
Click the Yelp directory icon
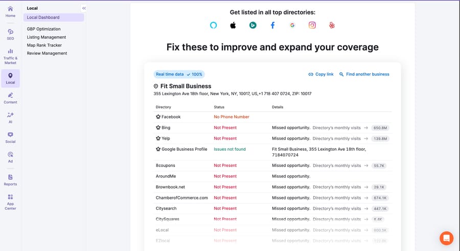[x=332, y=25]
